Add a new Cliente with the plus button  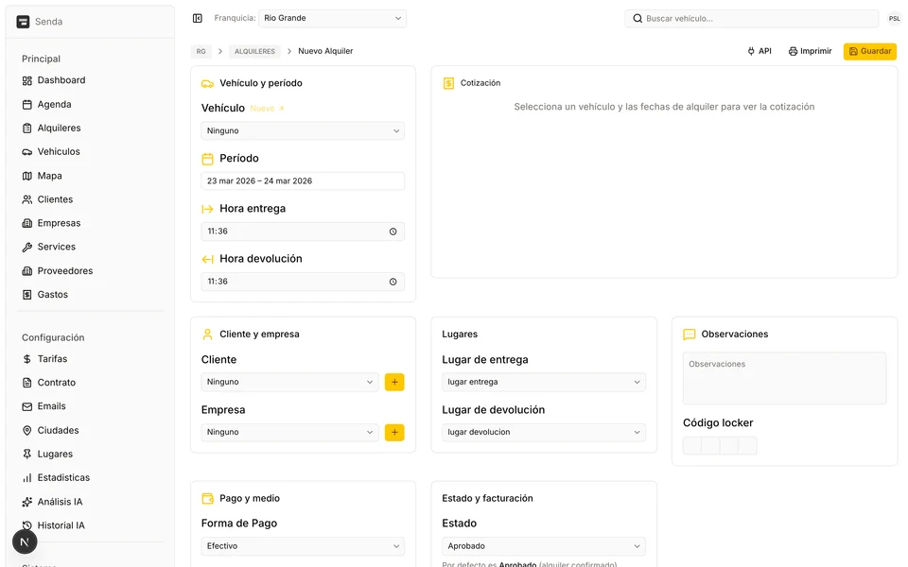(394, 382)
